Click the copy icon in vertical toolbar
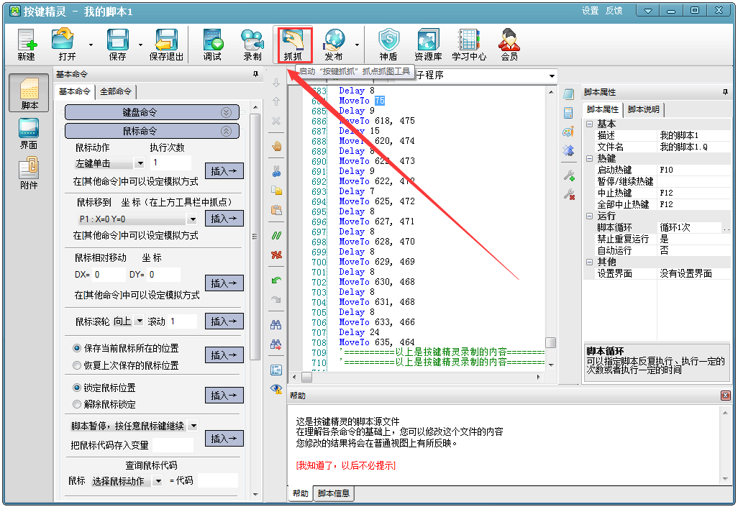 [276, 190]
